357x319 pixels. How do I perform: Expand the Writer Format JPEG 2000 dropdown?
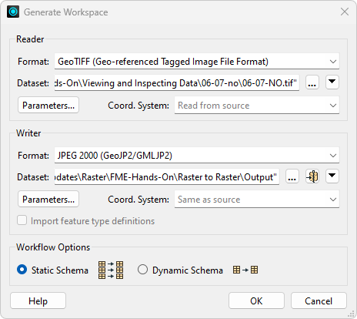point(333,156)
